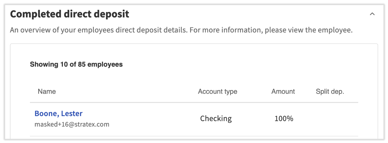This screenshot has width=388, height=143.
Task: Click the empty Split dep. cell for Boone
Action: (x=330, y=119)
